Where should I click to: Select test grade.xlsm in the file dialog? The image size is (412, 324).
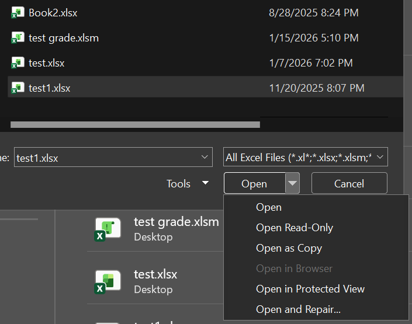[x=64, y=38]
